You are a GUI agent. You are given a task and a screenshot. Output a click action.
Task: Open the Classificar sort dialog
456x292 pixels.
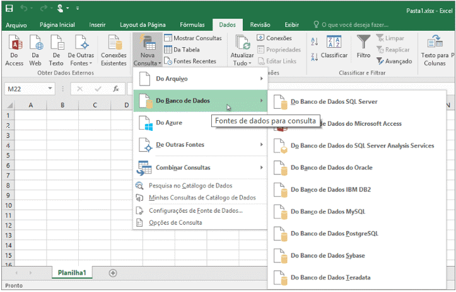pos(334,47)
